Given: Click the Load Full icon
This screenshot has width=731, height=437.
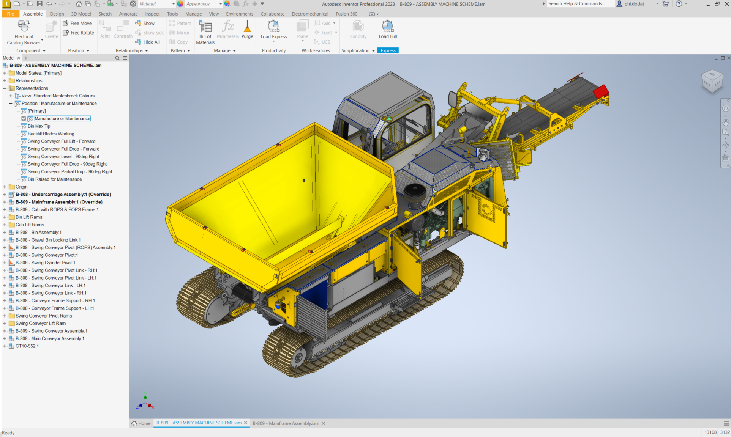Looking at the screenshot, I should 387,26.
